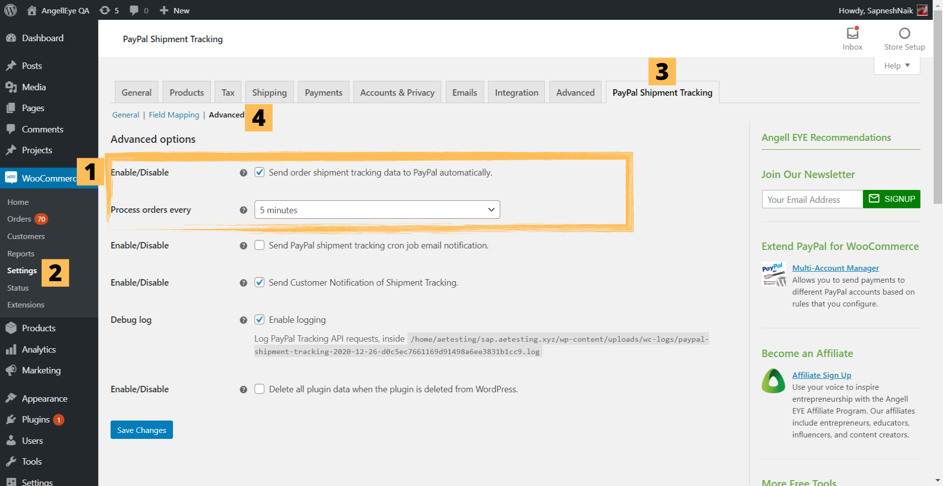Click the Appearance brush icon
This screenshot has width=943, height=486.
click(x=11, y=399)
